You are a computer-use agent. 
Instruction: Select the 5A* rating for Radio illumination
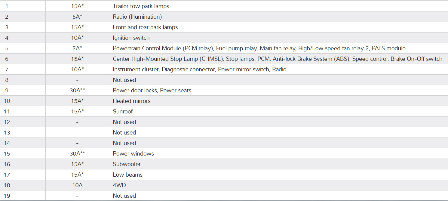[77, 17]
